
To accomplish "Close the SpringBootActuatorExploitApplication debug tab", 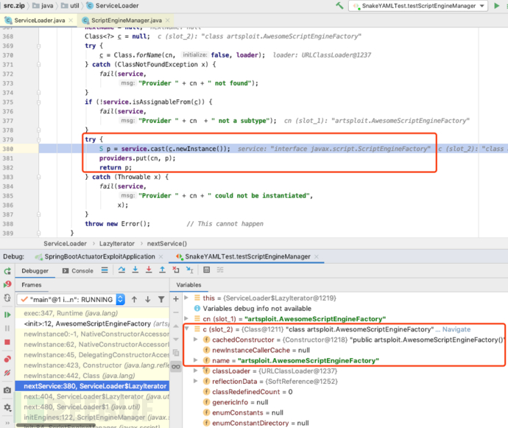I will (x=160, y=256).
